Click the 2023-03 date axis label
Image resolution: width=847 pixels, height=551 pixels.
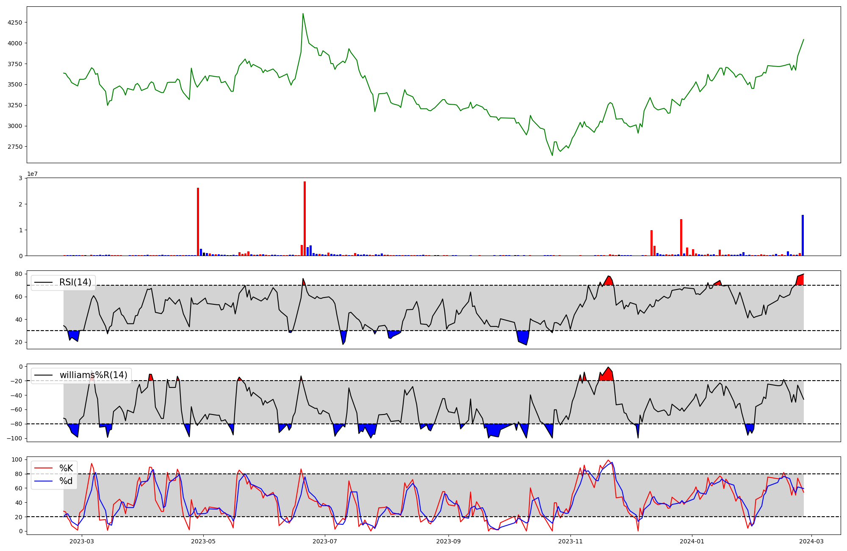pos(81,541)
